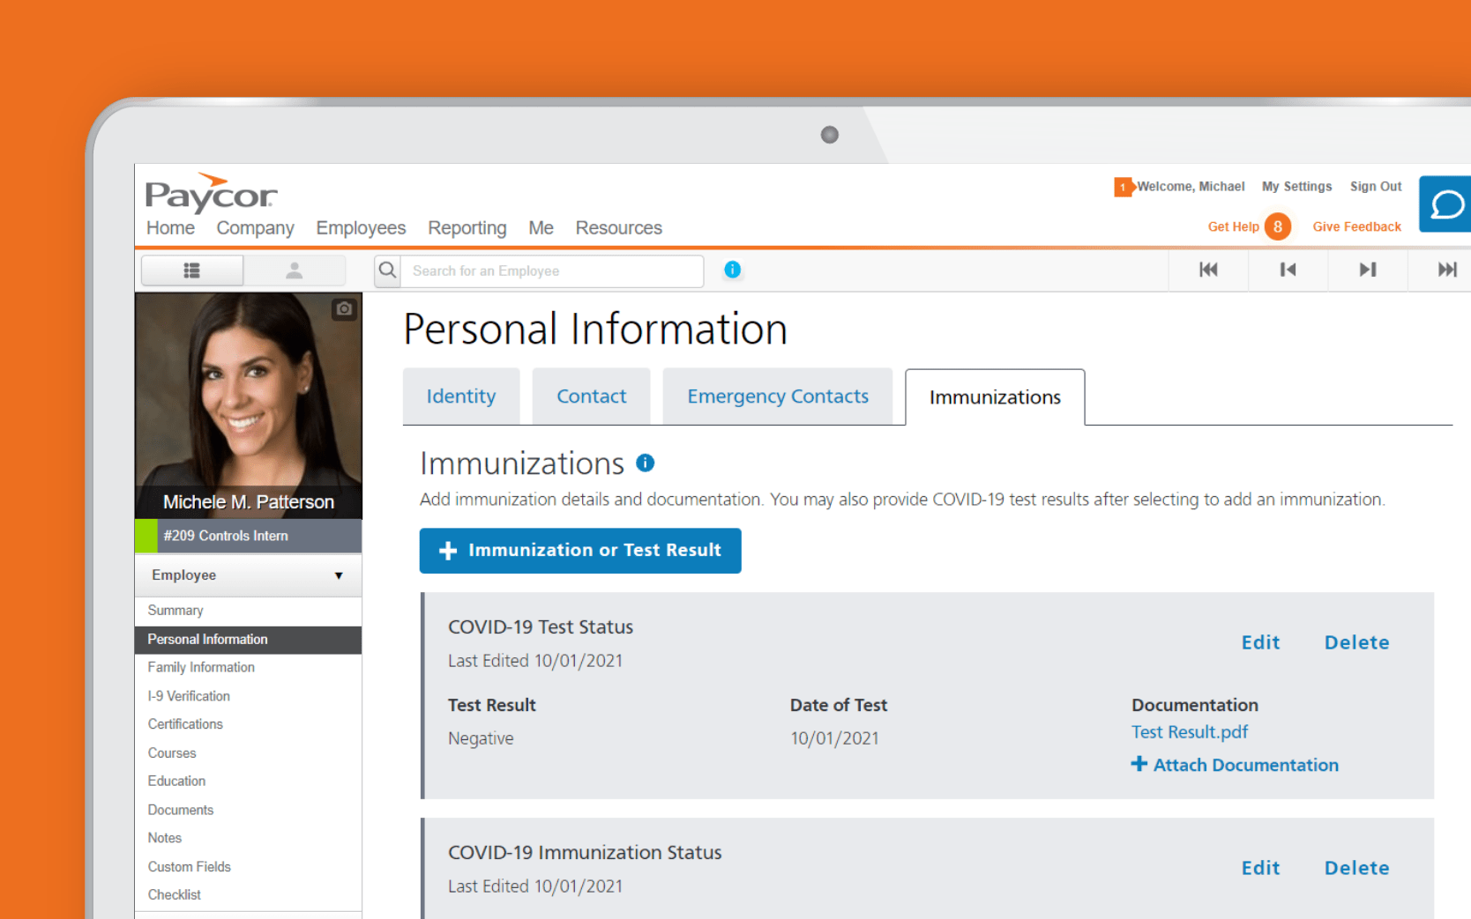Screen dimensions: 1471x919
Task: Open the Resources menu
Action: click(x=619, y=228)
